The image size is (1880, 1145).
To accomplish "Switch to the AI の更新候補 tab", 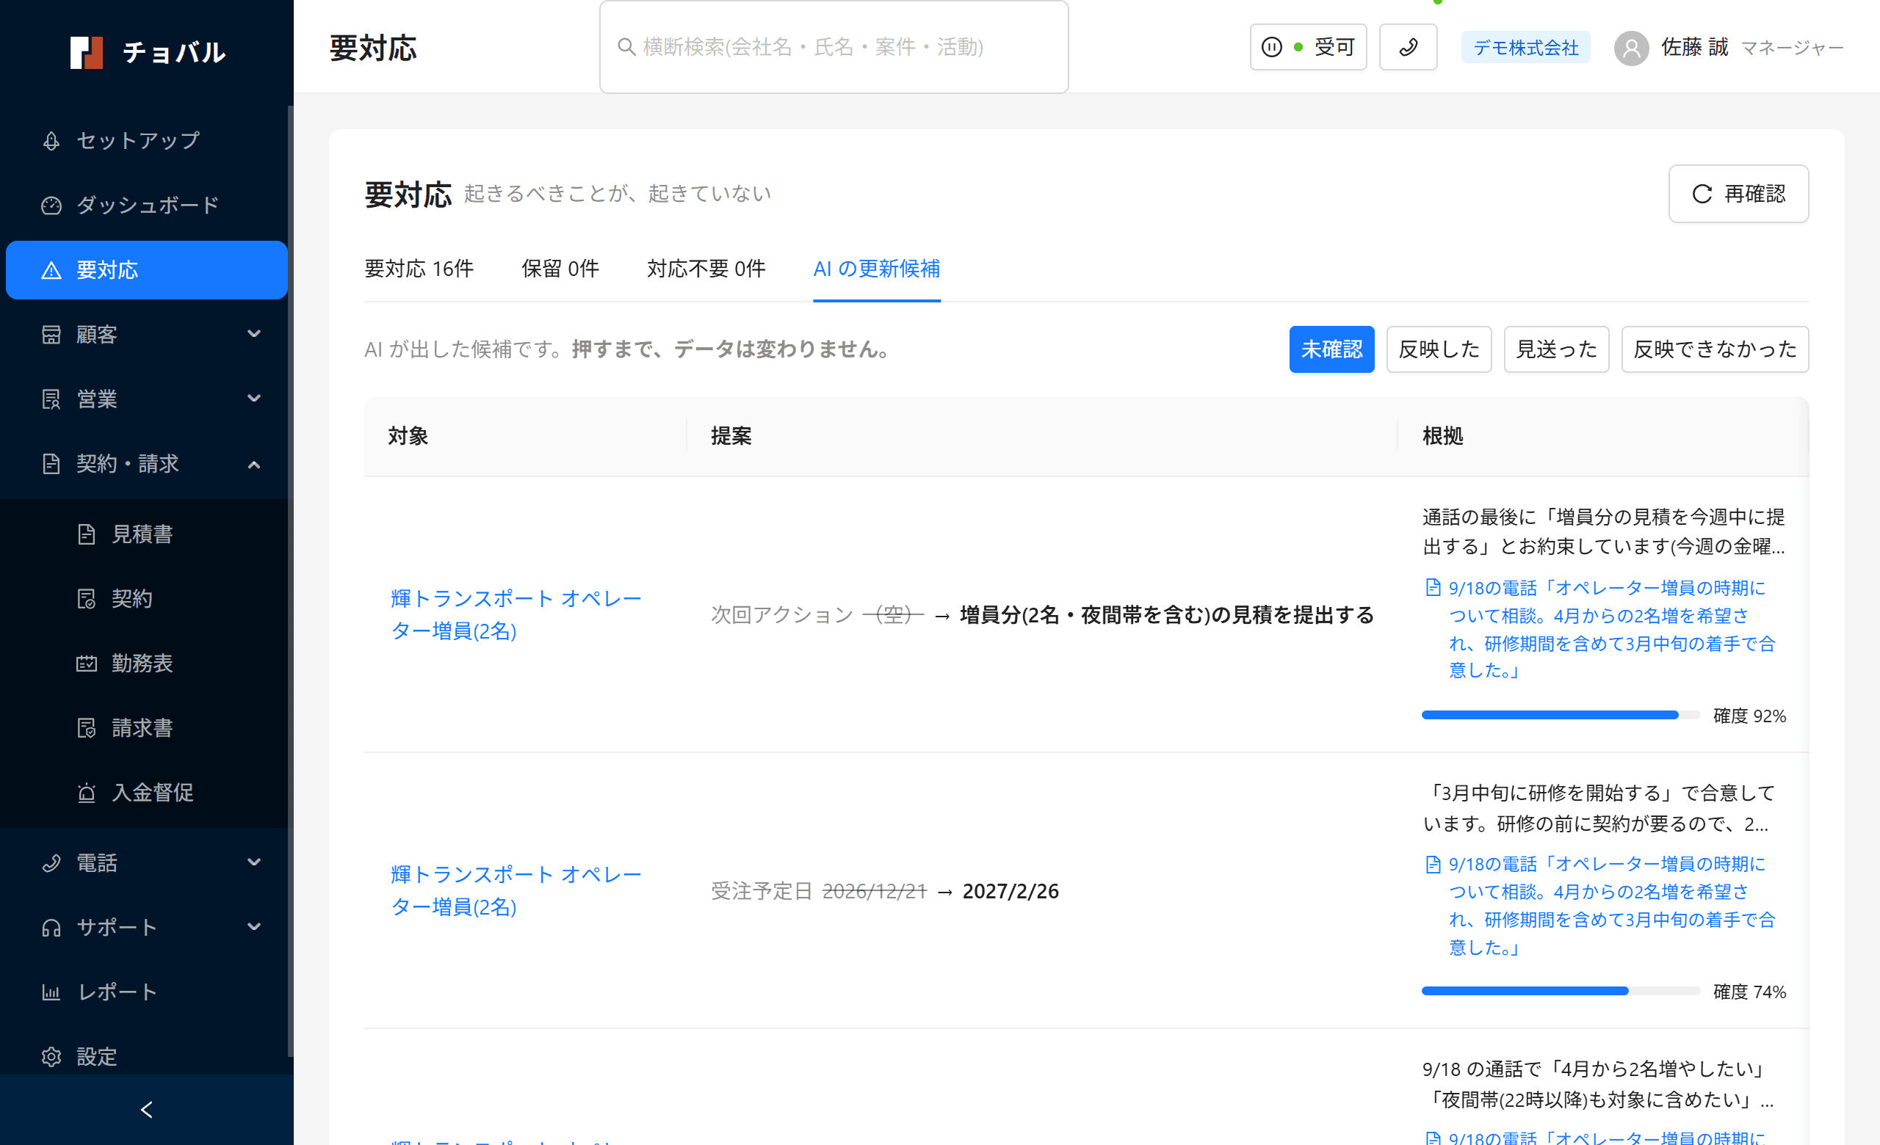I will (x=876, y=269).
